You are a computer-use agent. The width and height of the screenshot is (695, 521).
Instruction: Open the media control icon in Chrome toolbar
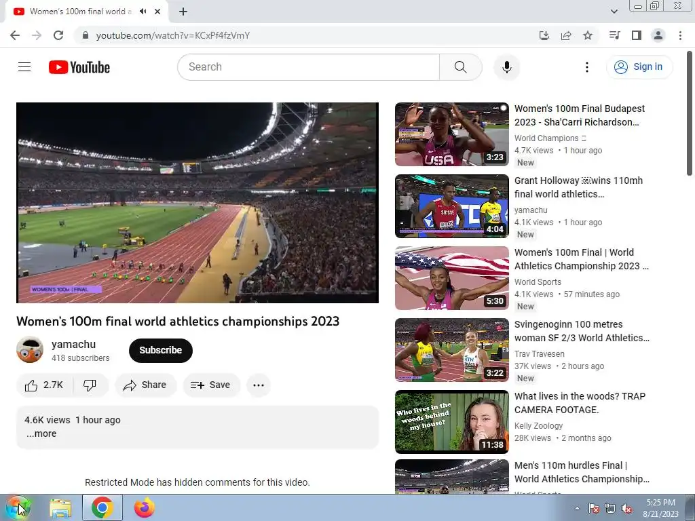pos(614,35)
